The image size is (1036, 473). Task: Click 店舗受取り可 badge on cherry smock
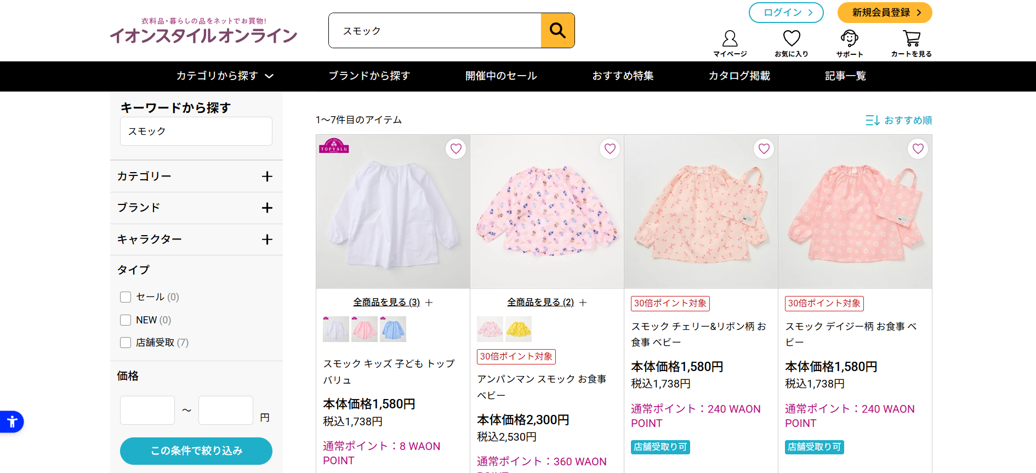pos(661,447)
